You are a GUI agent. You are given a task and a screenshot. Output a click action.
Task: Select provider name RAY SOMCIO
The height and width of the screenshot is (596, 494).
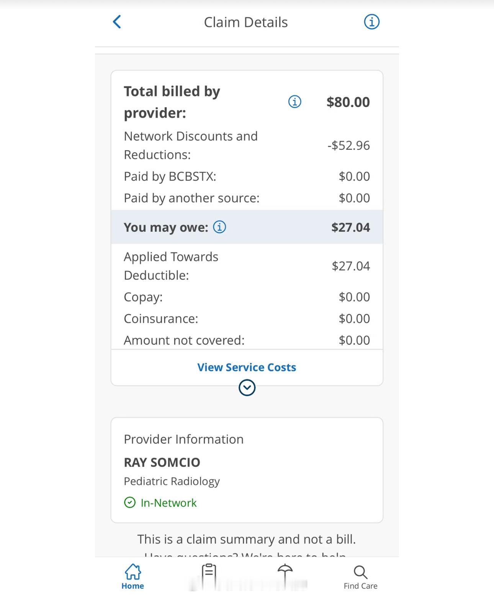coord(162,462)
